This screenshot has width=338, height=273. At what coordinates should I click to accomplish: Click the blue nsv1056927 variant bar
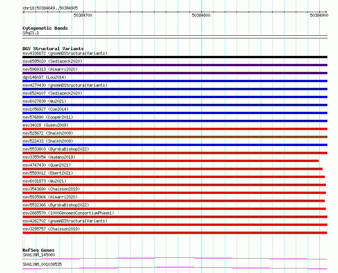coord(175,113)
